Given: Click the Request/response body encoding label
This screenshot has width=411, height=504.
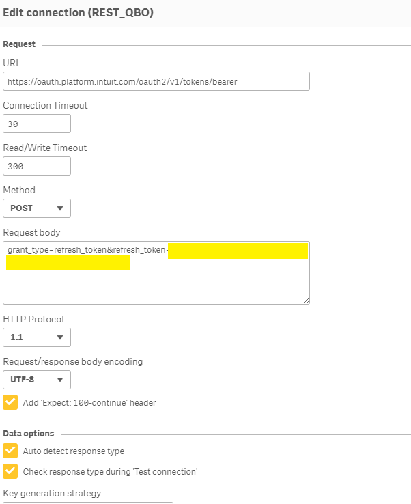Looking at the screenshot, I should tap(72, 361).
